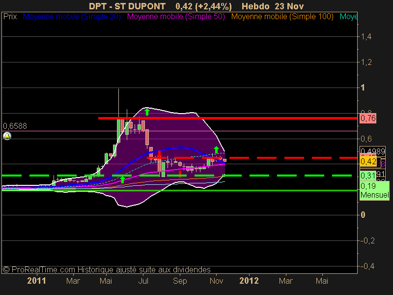The image size is (393, 295).
Task: Click the green 0,31 support price tag
Action: coord(368,176)
